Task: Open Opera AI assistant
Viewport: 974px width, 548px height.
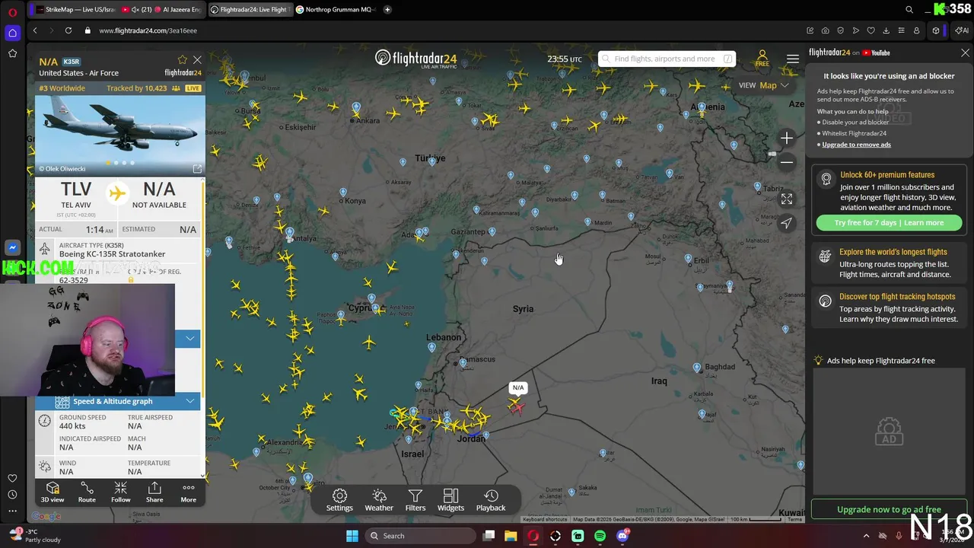Action: 962,30
